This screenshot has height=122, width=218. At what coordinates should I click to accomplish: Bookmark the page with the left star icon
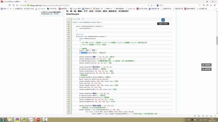tap(17, 5)
